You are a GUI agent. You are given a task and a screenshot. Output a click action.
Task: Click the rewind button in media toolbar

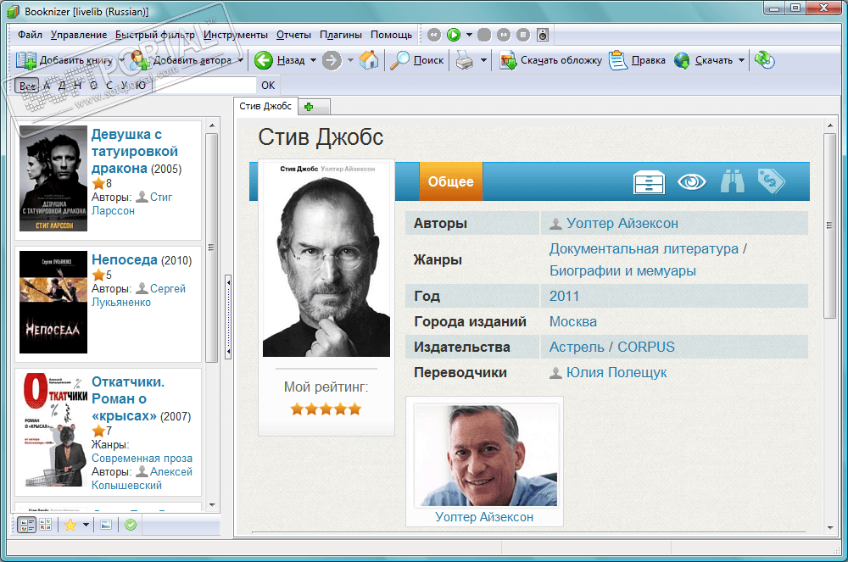[434, 35]
